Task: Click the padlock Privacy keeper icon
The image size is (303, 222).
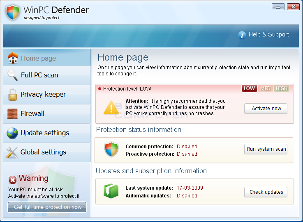Action: tap(13, 95)
